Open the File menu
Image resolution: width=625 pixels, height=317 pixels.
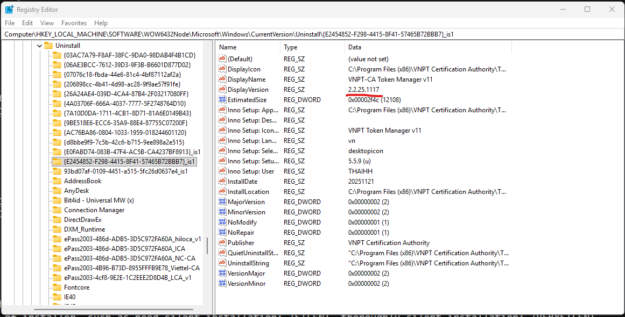pos(10,23)
